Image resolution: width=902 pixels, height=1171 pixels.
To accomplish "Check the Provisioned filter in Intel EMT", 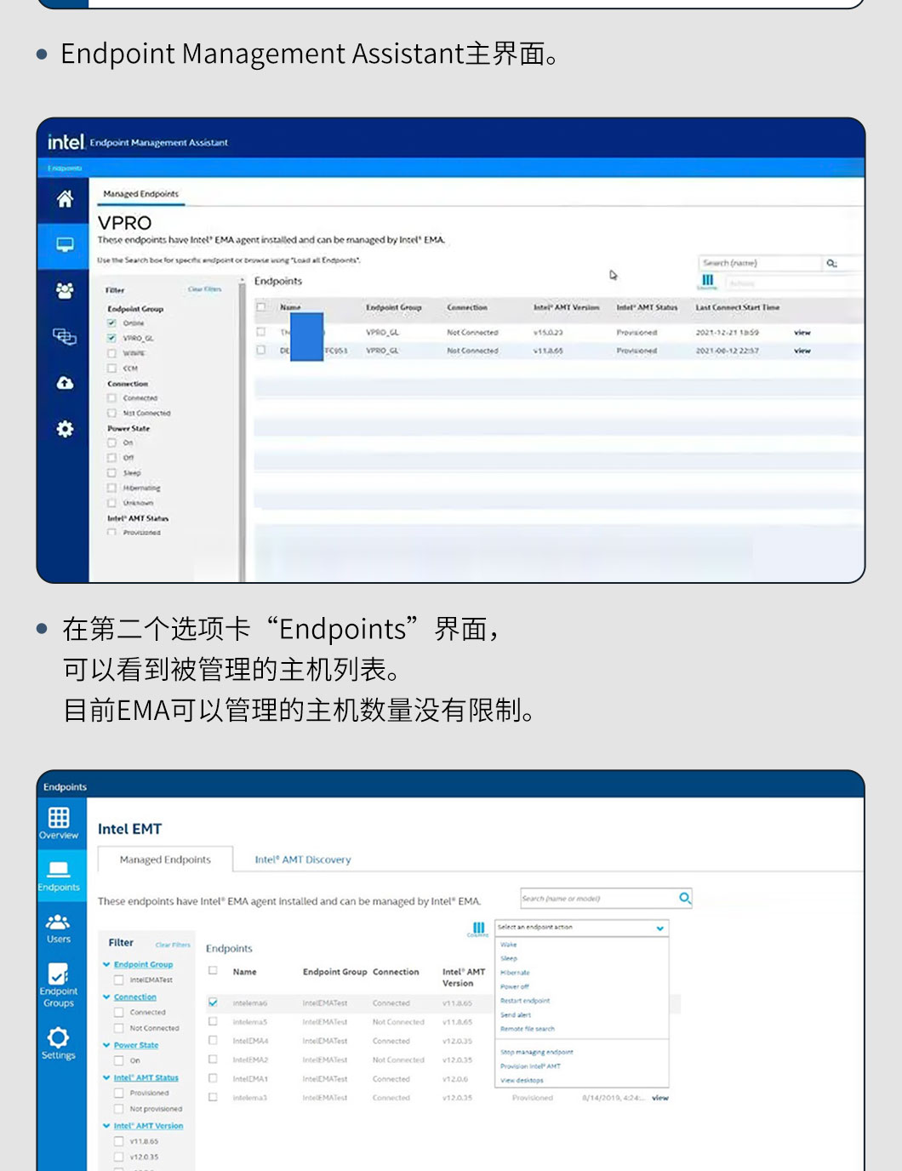I will click(x=119, y=1093).
